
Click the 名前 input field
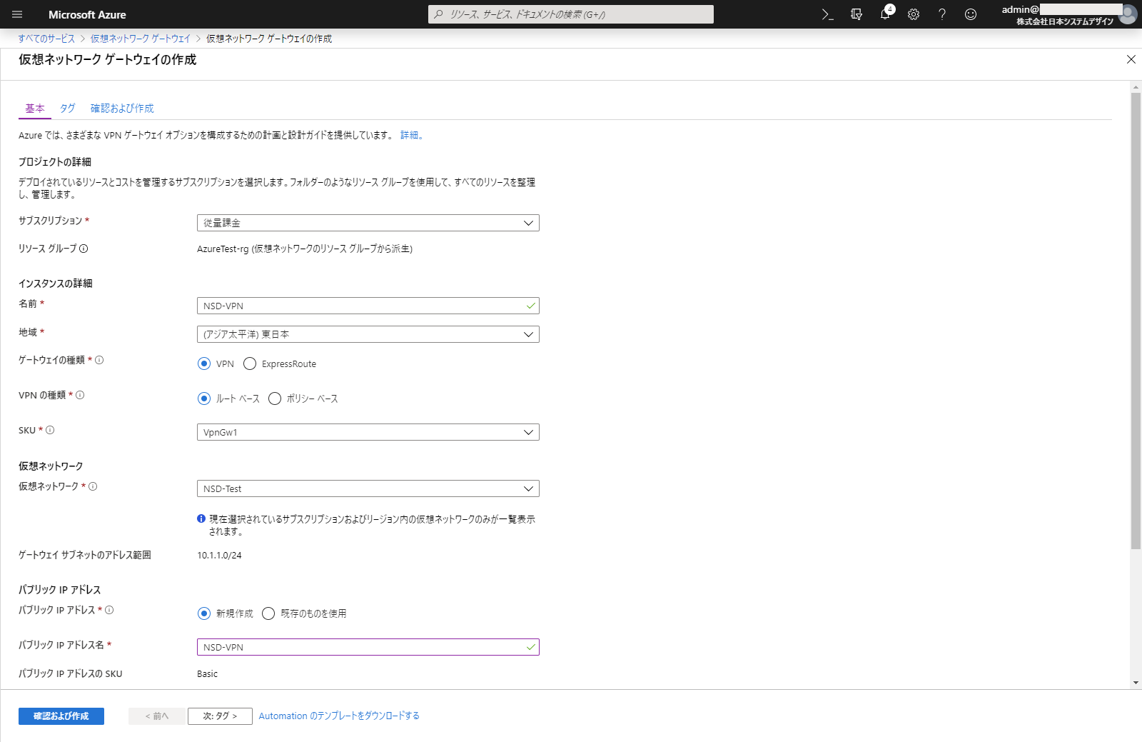[x=360, y=306]
